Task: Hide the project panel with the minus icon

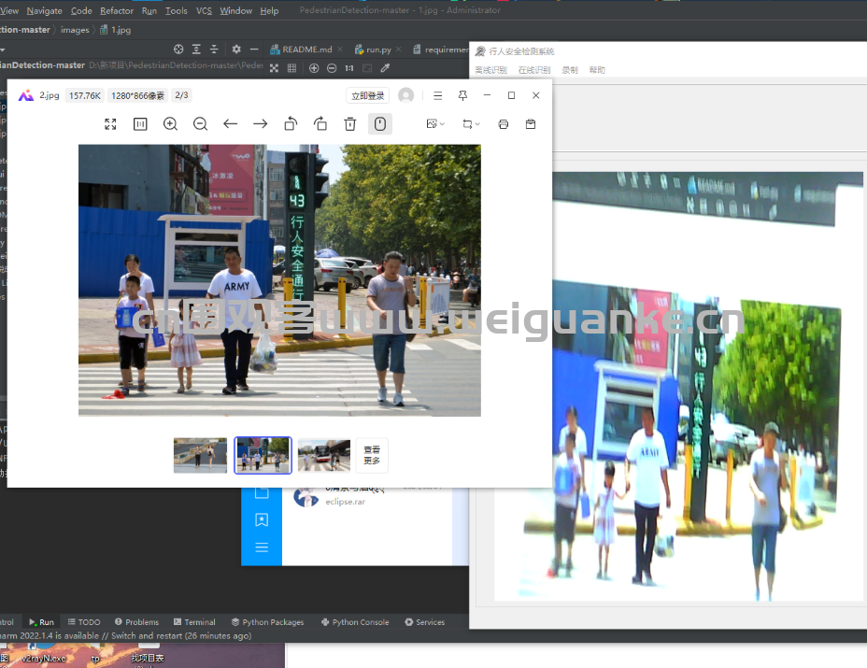Action: [254, 50]
